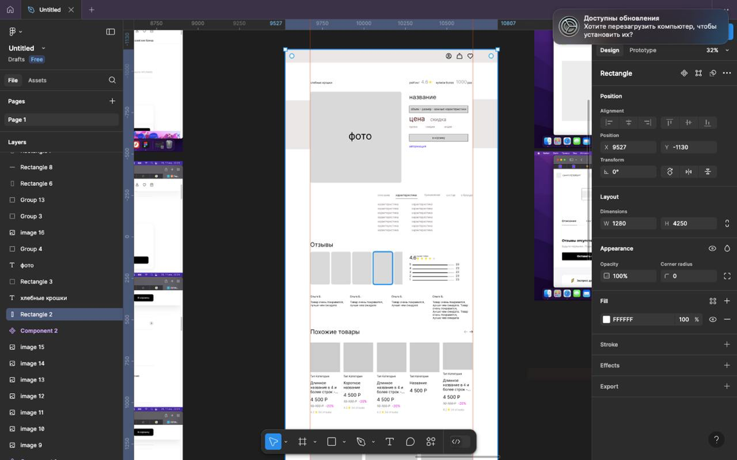Viewport: 737px width, 460px height.
Task: Click the Drafts link
Action: pyautogui.click(x=17, y=59)
